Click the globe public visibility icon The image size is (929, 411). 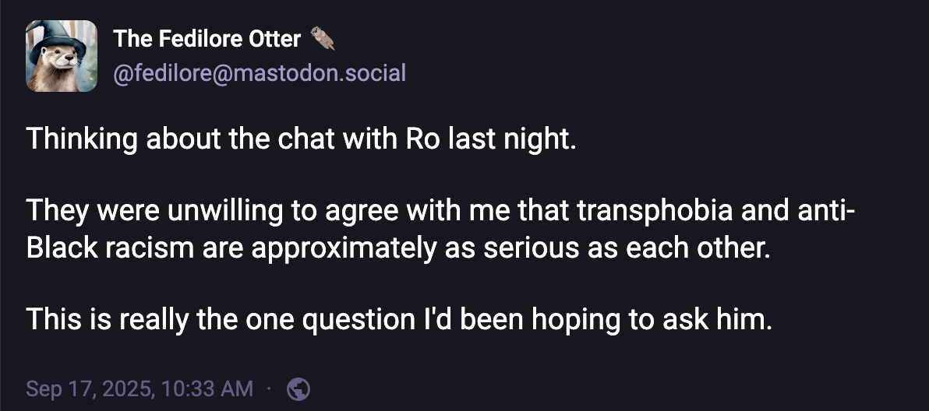298,388
